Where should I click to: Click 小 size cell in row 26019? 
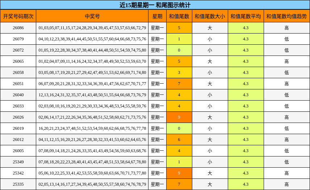pyautogui.click(x=210, y=128)
